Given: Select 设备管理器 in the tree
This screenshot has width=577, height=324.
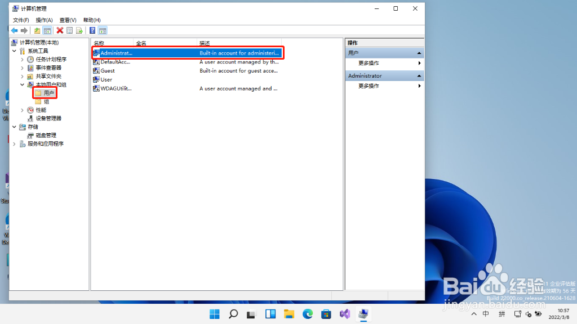Looking at the screenshot, I should click(x=48, y=118).
